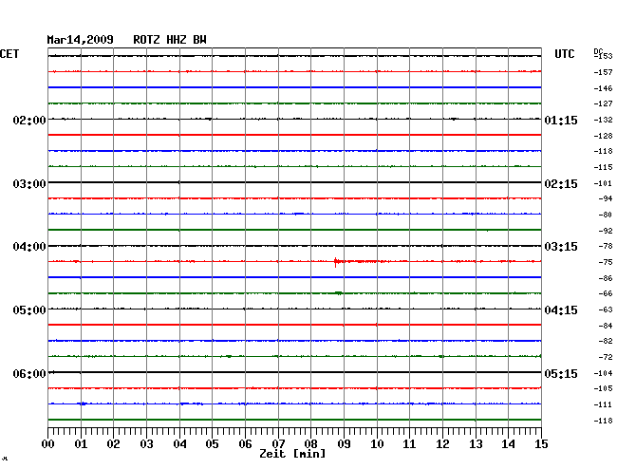Select DC offset value -86
Screen dimensions: 617x469
pyautogui.click(x=606, y=278)
